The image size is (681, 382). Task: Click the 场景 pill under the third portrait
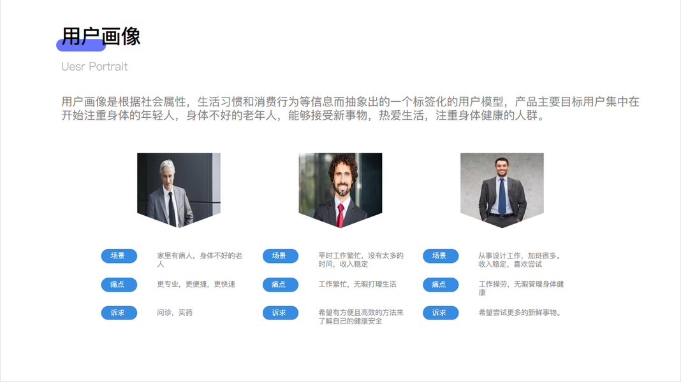tap(441, 256)
